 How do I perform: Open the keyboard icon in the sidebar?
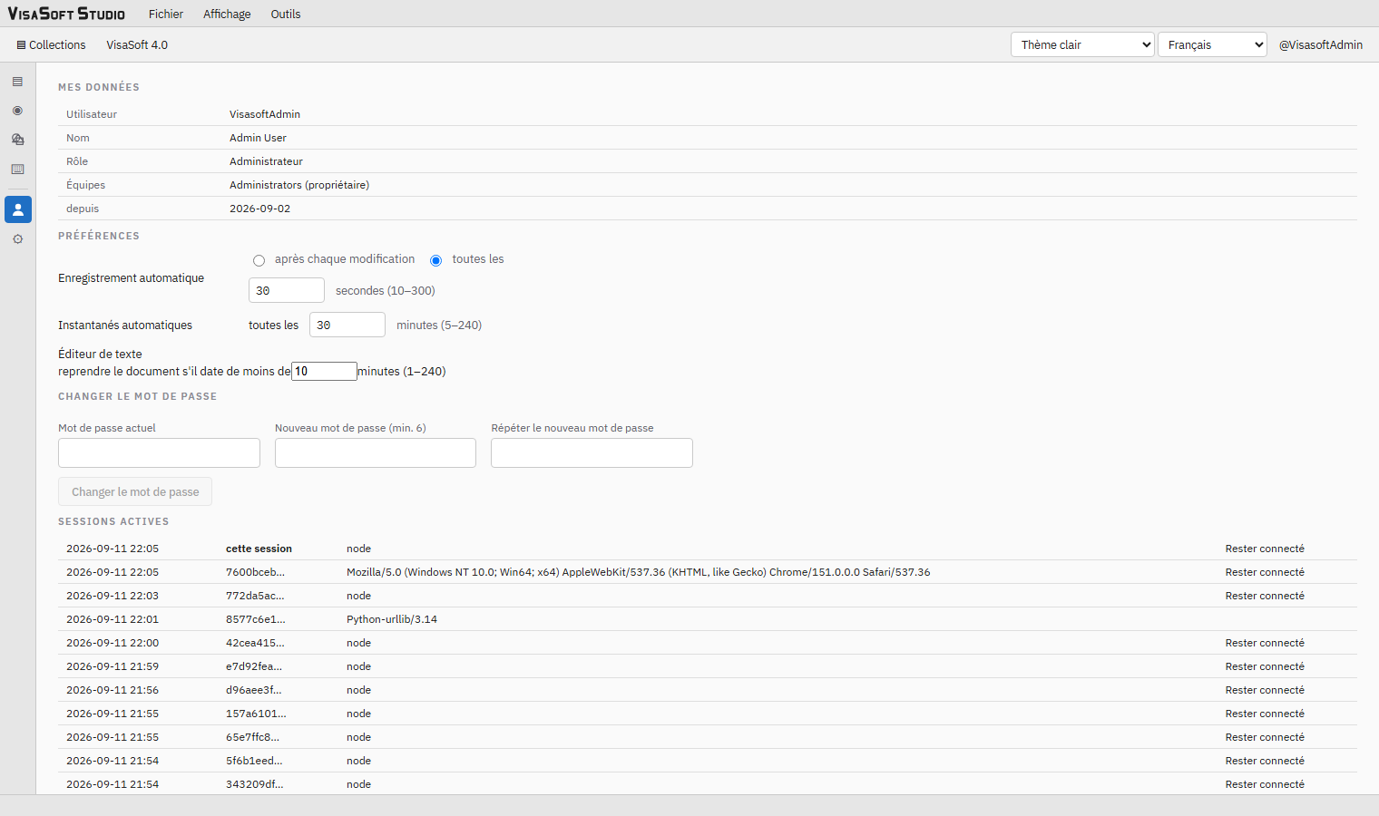(x=17, y=170)
